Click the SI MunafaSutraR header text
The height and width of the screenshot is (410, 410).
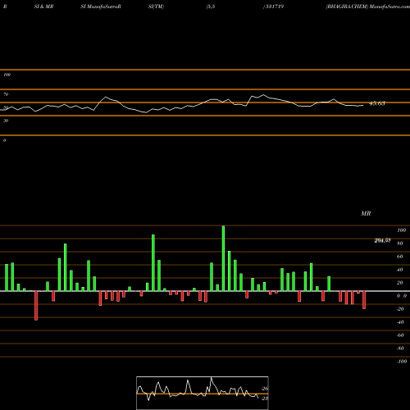pyautogui.click(x=101, y=7)
